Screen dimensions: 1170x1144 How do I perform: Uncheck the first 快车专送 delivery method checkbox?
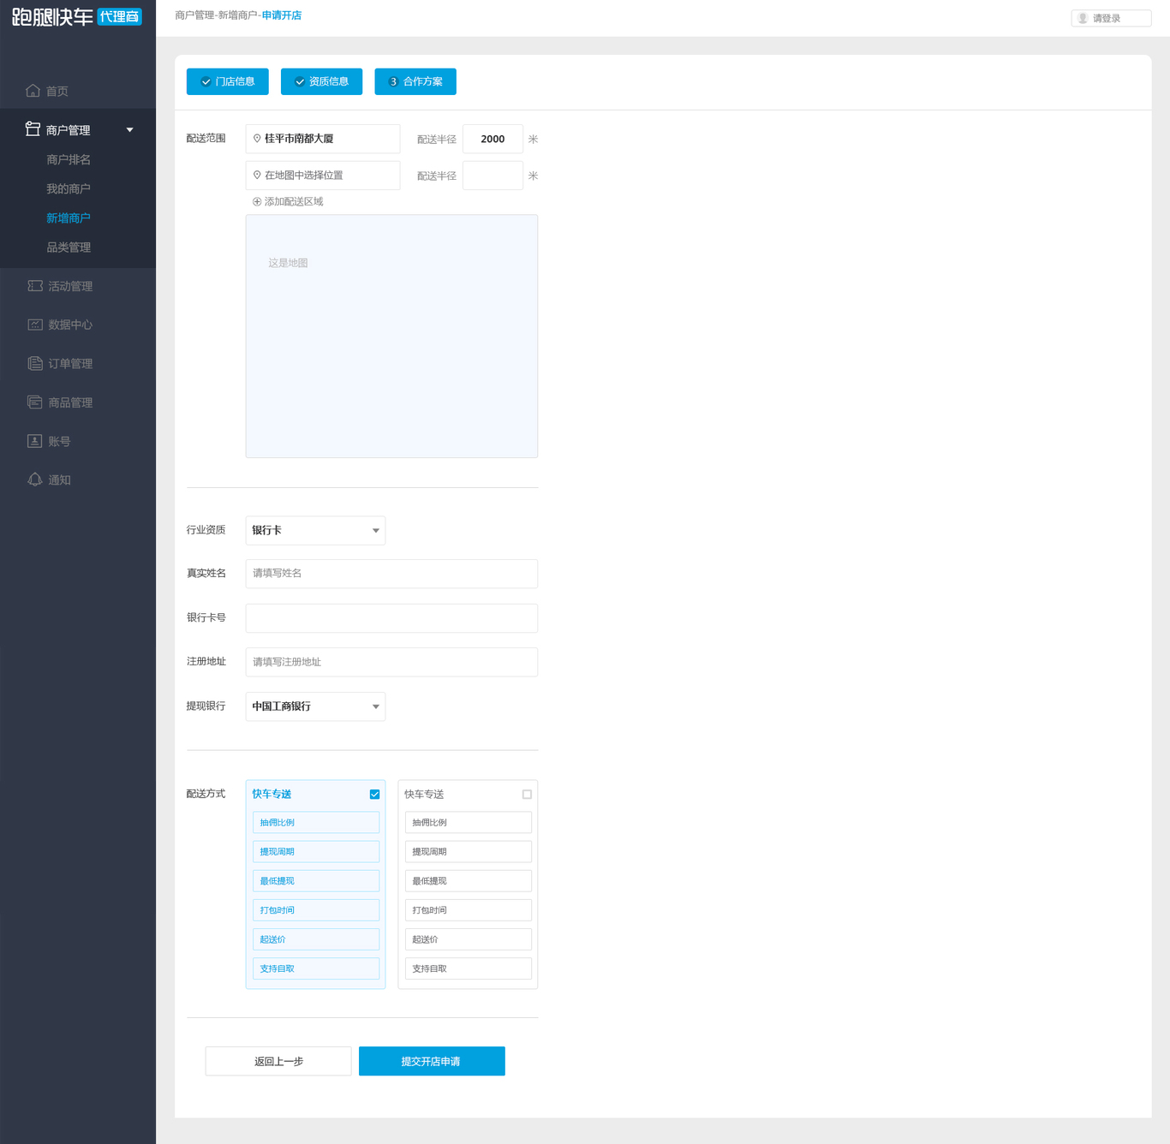tap(374, 794)
